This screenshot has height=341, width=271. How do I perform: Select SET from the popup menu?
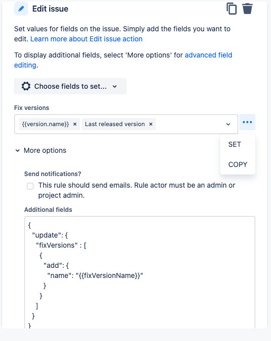(235, 144)
